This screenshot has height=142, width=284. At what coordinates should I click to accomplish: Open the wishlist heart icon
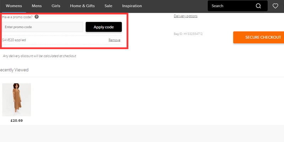point(275,6)
